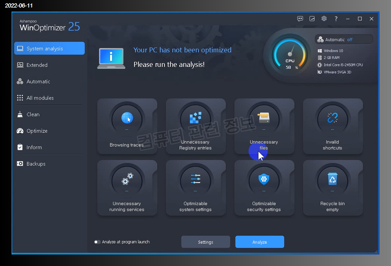Open Extended section in sidebar
The image size is (391, 266).
coord(49,65)
